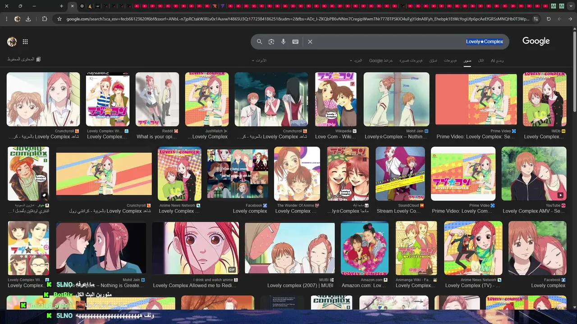The width and height of the screenshot is (577, 324).
Task: Switch to the الكل all results tab
Action: 481,60
